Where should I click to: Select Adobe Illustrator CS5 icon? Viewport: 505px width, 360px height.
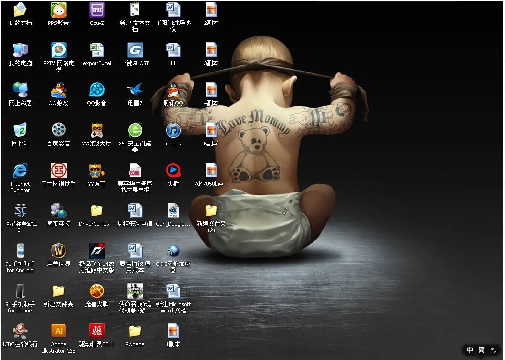(x=58, y=331)
